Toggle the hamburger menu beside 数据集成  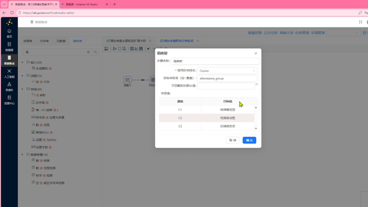point(31,22)
